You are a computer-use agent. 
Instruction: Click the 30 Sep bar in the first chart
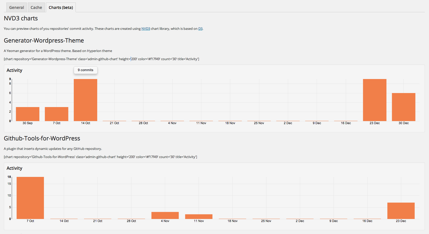pyautogui.click(x=28, y=114)
